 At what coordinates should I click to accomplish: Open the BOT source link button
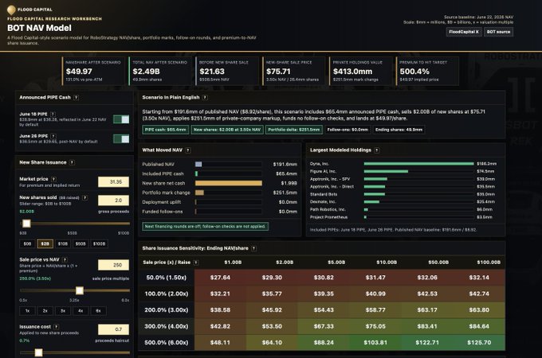498,32
